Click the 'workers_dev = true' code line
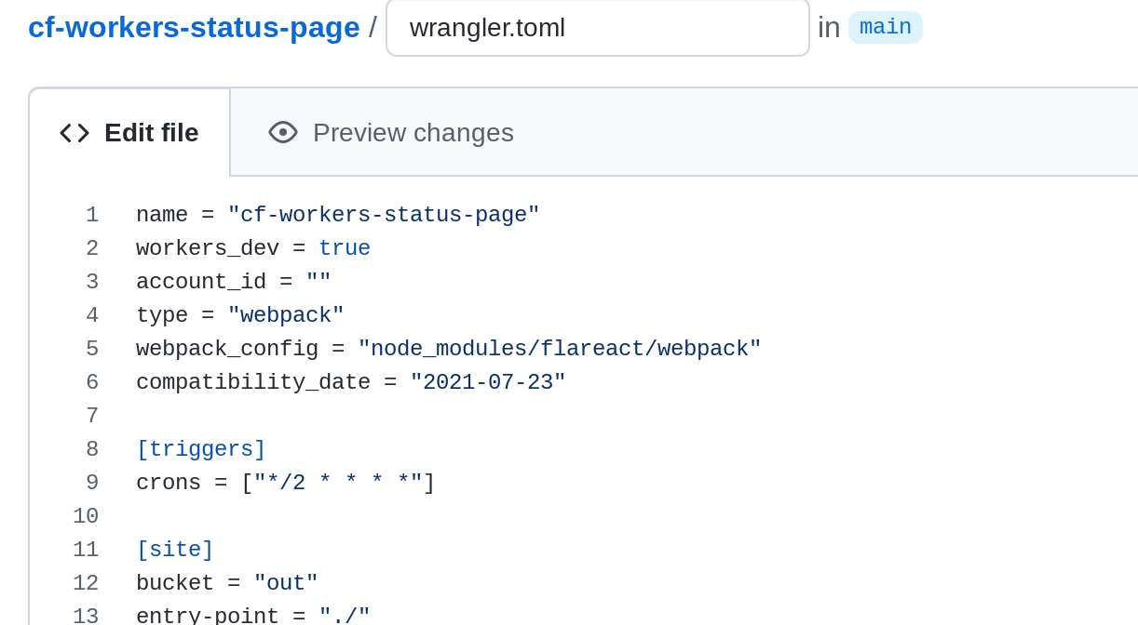1138x625 pixels. coord(253,248)
